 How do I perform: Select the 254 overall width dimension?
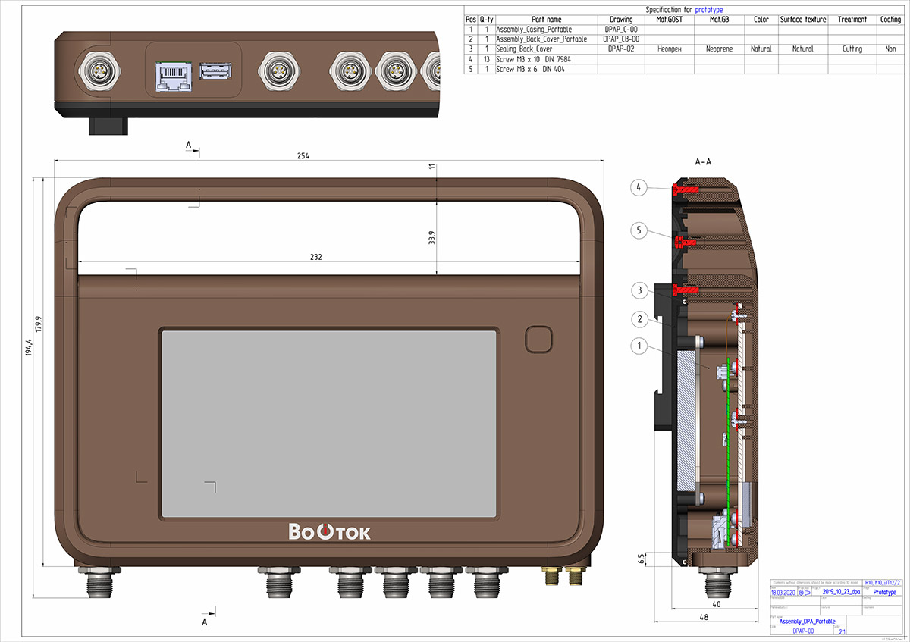coord(303,155)
